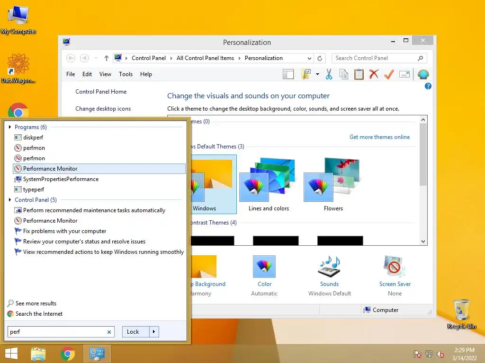Click the Copy icon in toolbar

click(x=344, y=74)
